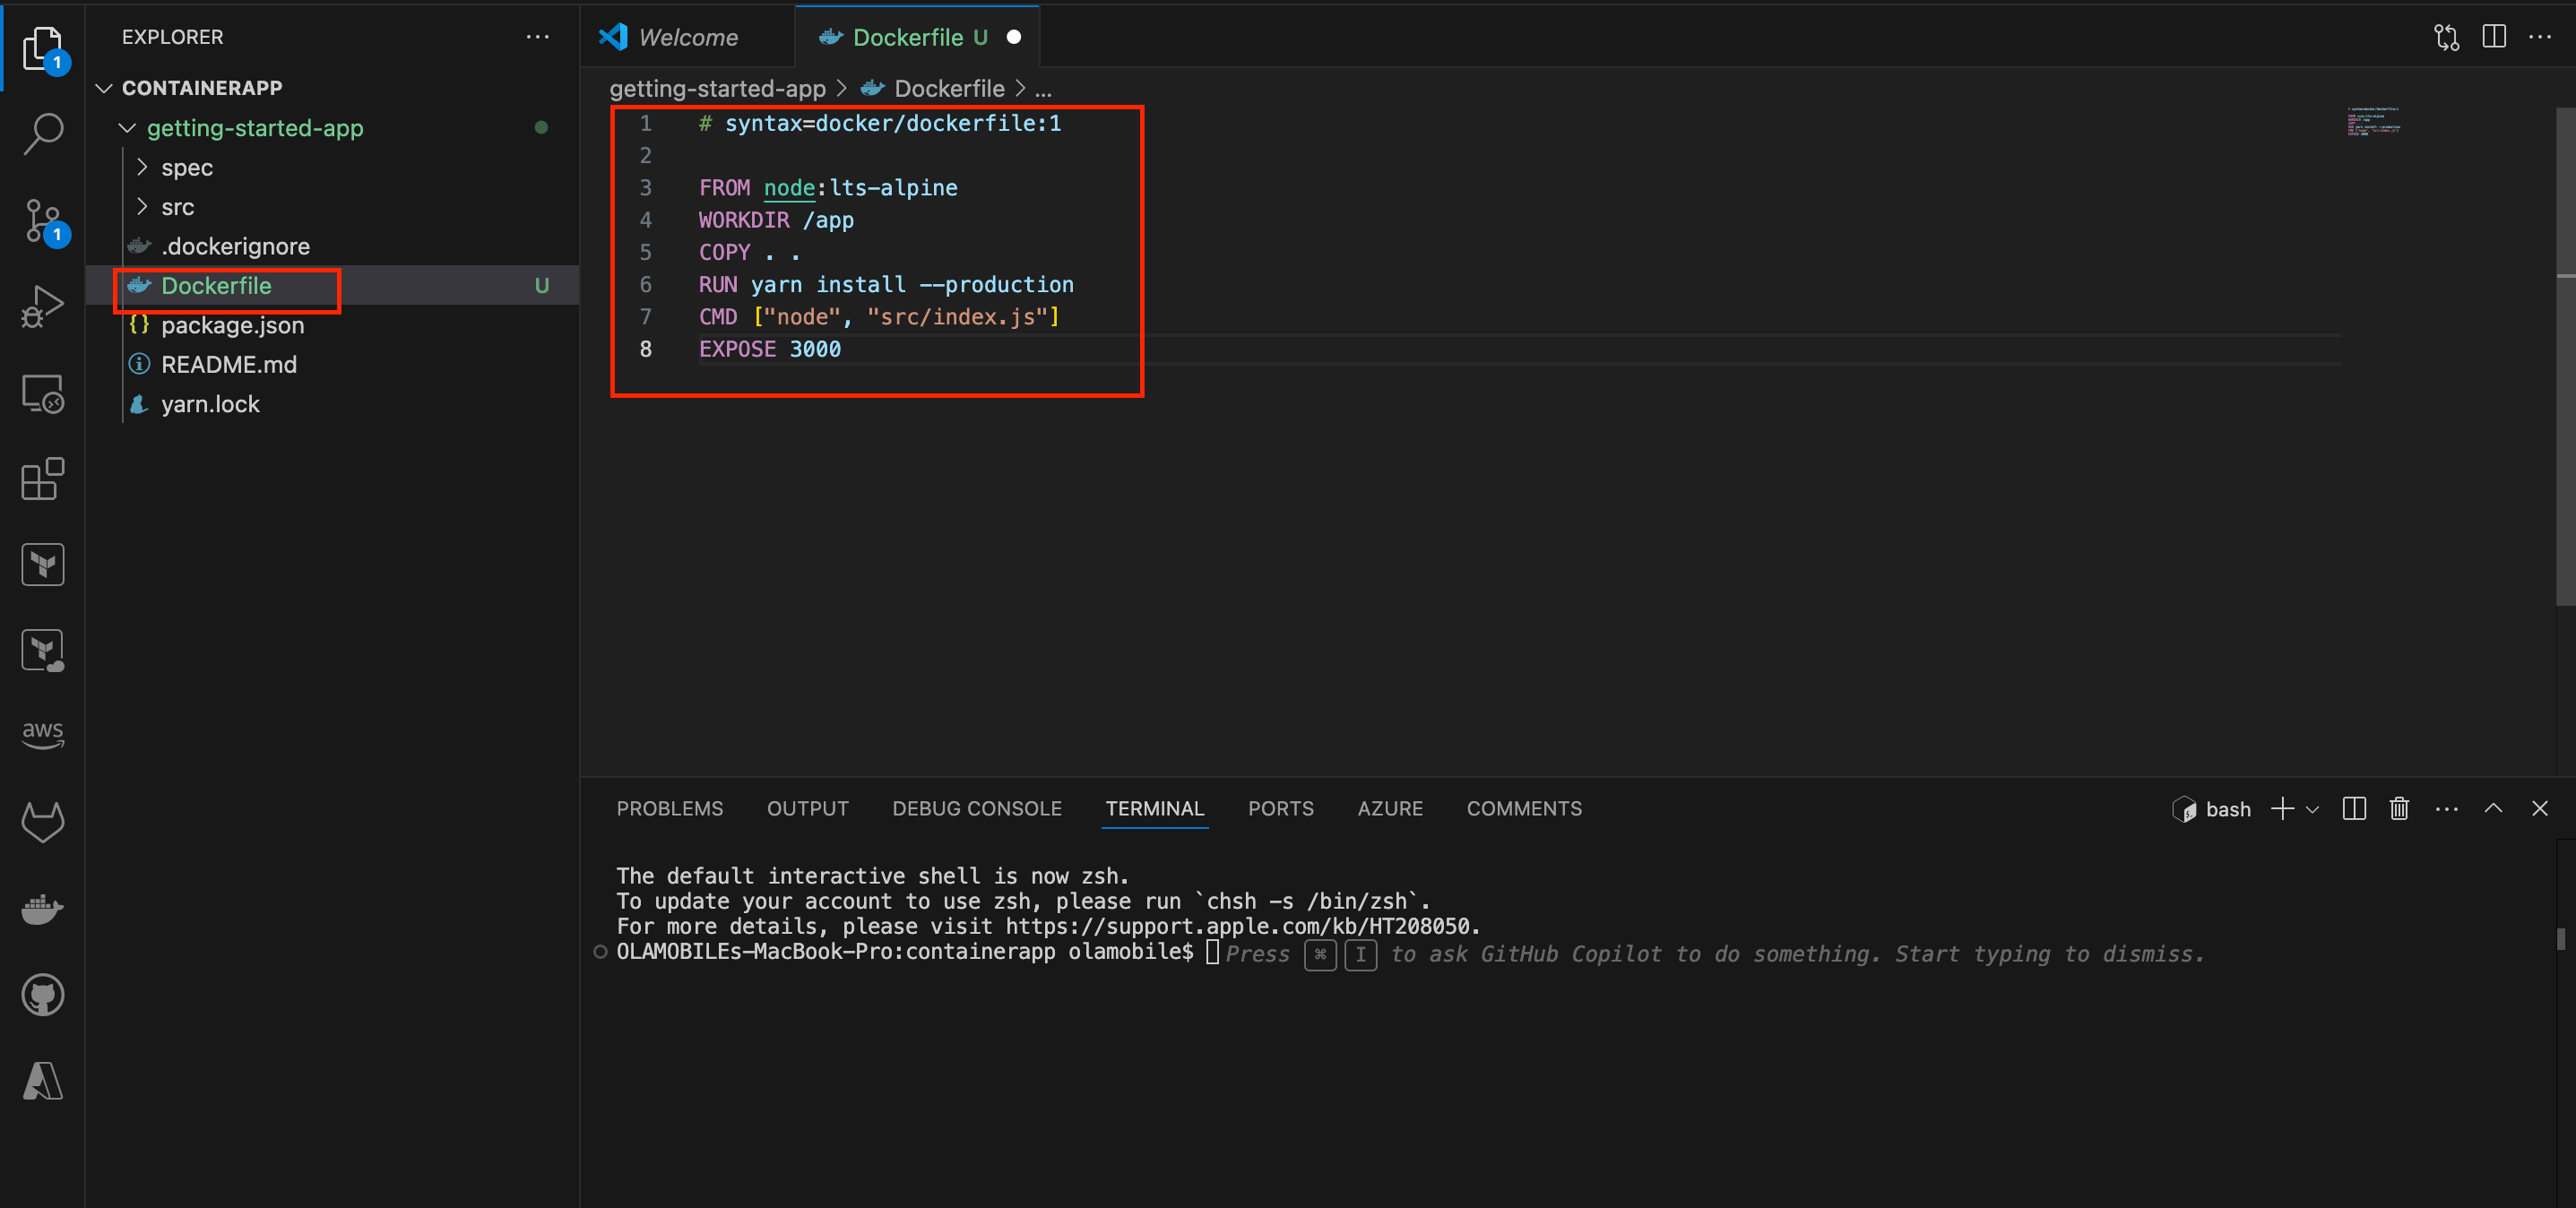Click the bash terminal profile icon
The image size is (2576, 1208).
click(x=2184, y=809)
